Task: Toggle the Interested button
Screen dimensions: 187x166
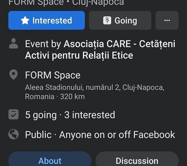Action: click(46, 20)
